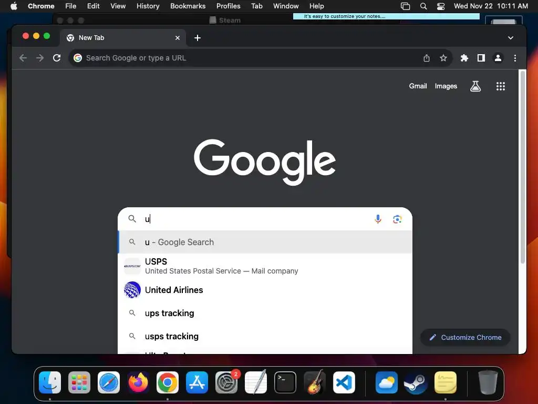Click the Customize Chrome button
Screen dimensions: 538x404
[x=465, y=337]
